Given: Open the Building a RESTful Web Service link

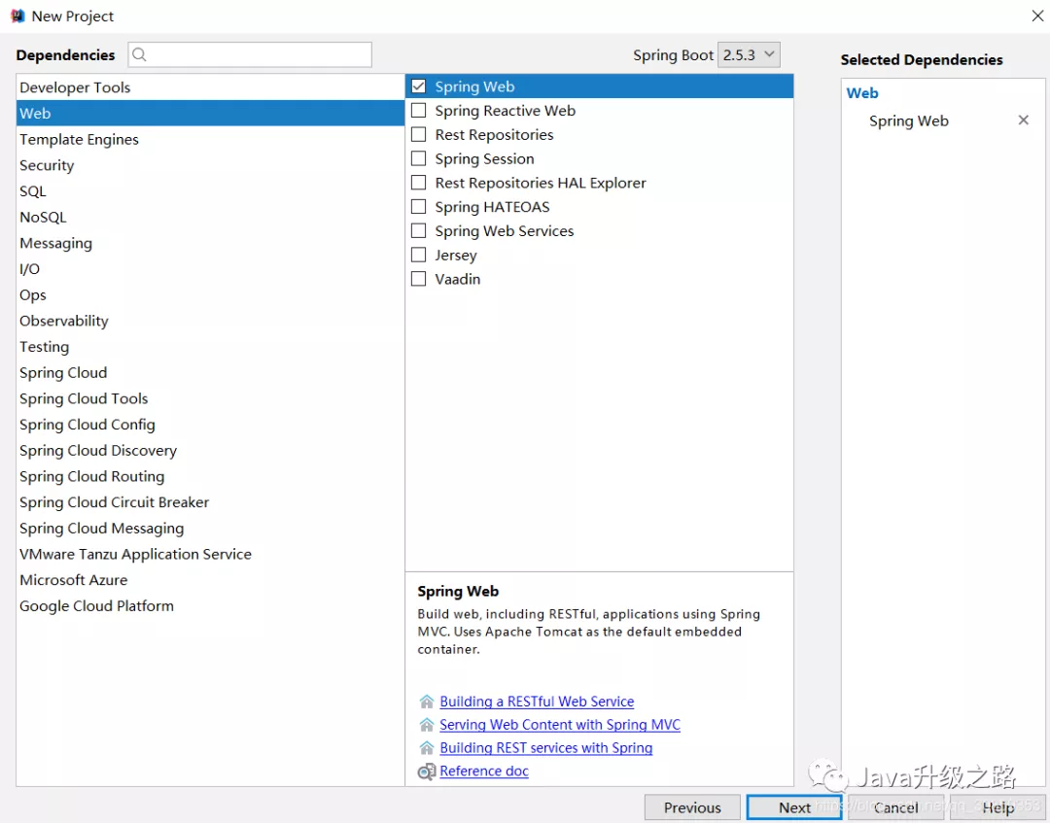Looking at the screenshot, I should 537,702.
